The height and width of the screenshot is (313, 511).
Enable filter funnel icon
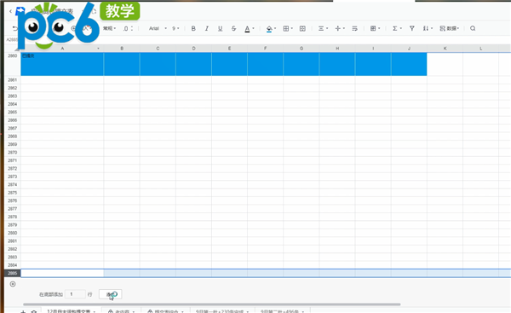pos(412,28)
